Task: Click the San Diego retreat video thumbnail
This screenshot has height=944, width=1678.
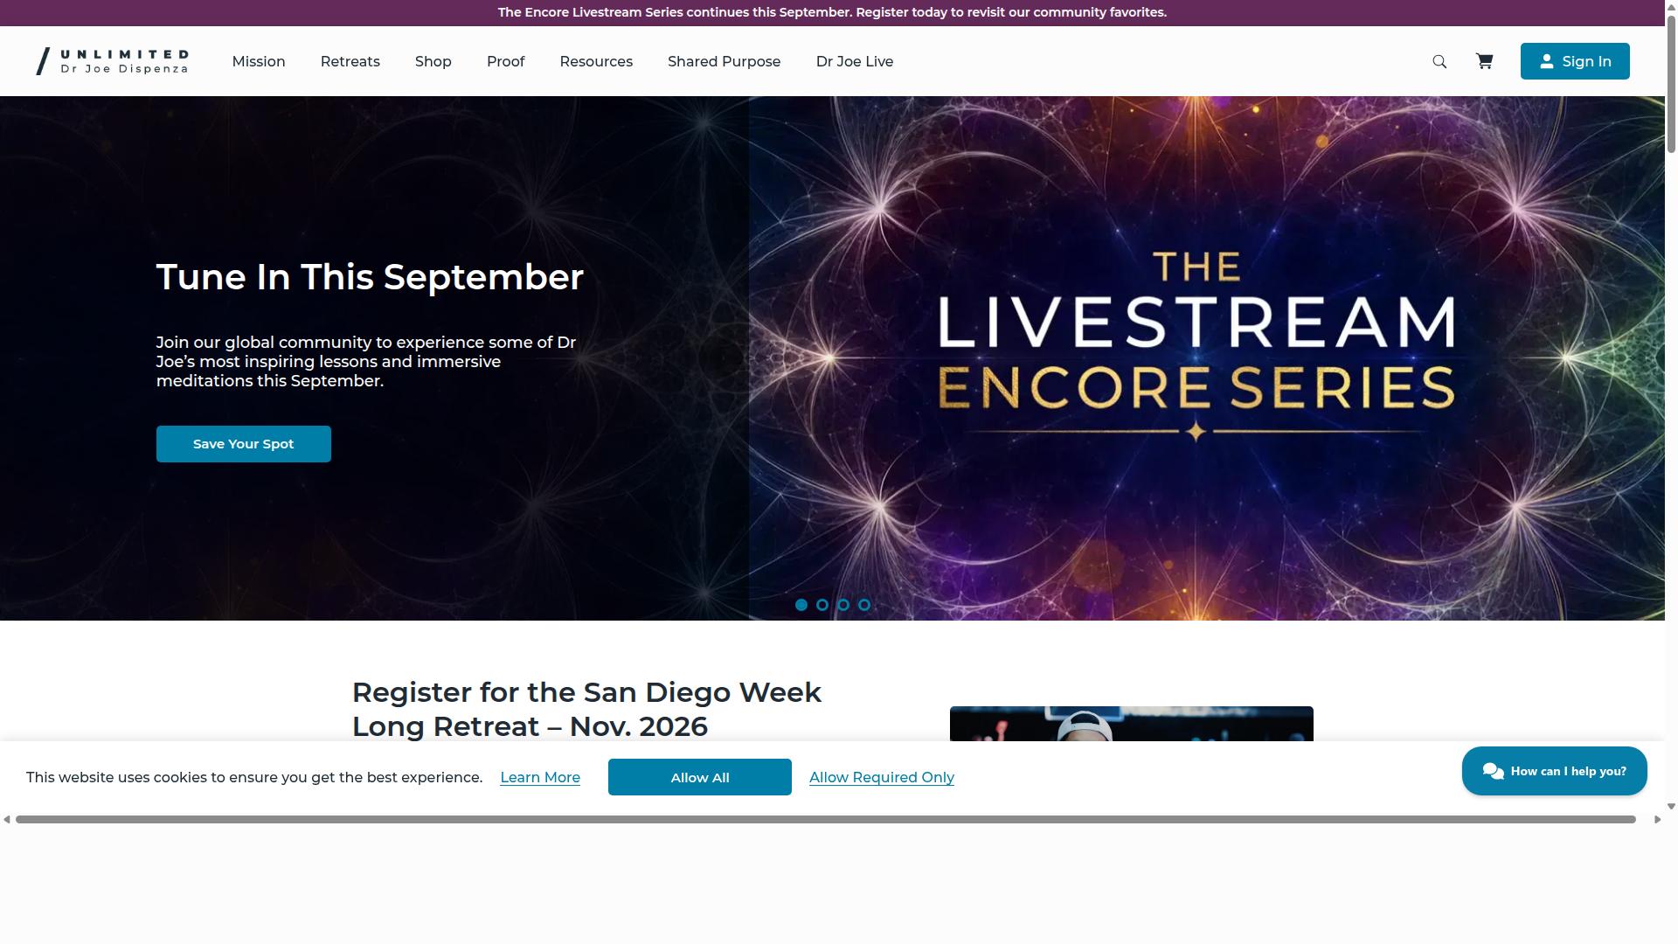Action: click(x=1132, y=724)
